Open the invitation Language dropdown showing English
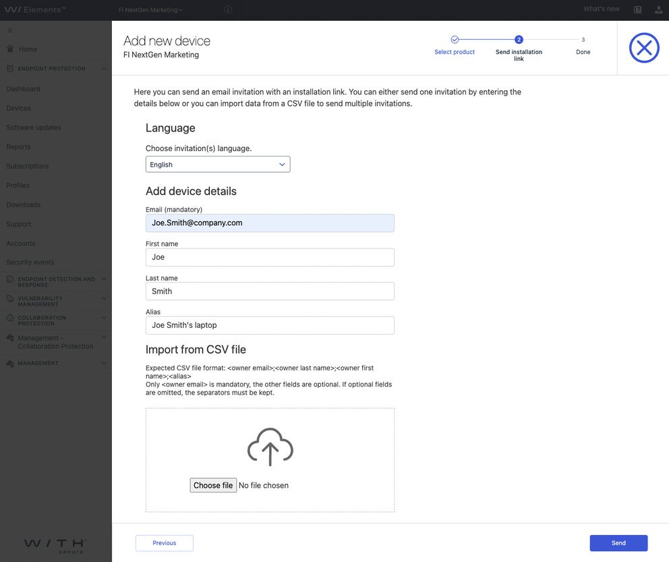 [217, 164]
